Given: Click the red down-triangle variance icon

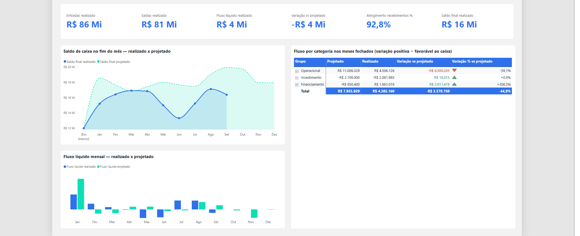Looking at the screenshot, I should coord(454,71).
